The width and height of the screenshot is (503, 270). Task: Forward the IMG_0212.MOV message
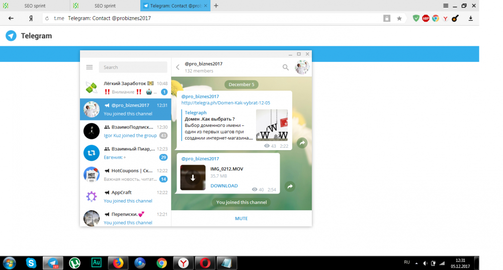[x=290, y=186]
